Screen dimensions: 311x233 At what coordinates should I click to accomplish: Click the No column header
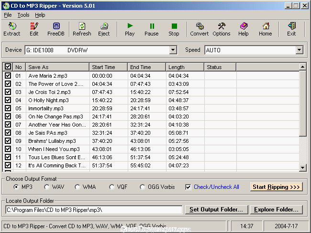(x=19, y=67)
